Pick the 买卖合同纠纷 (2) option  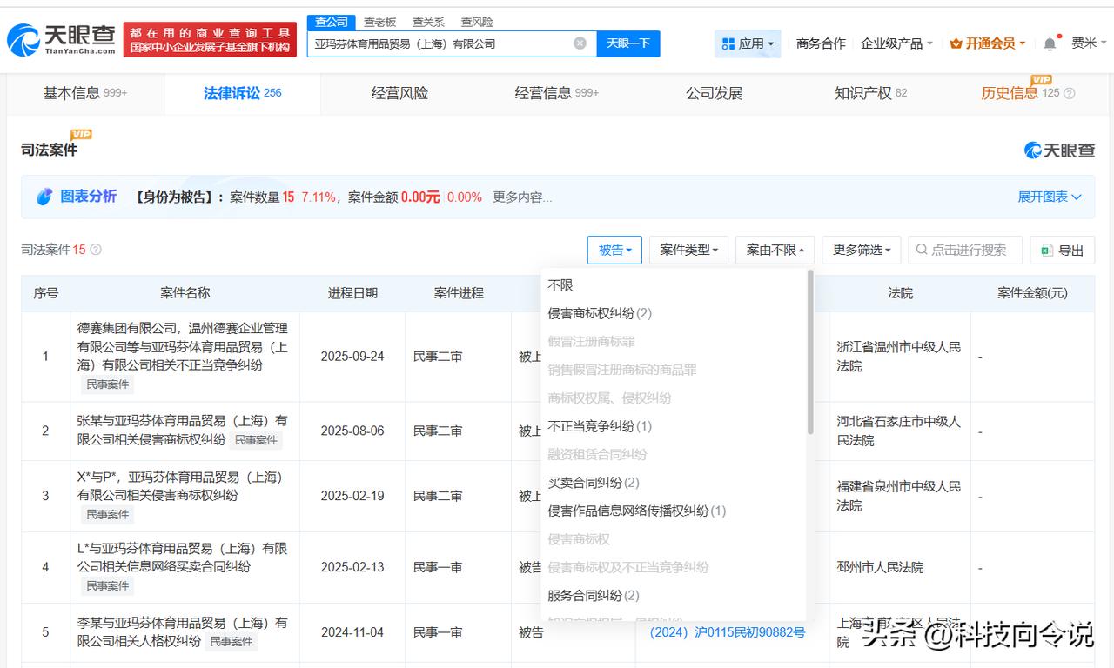click(594, 483)
